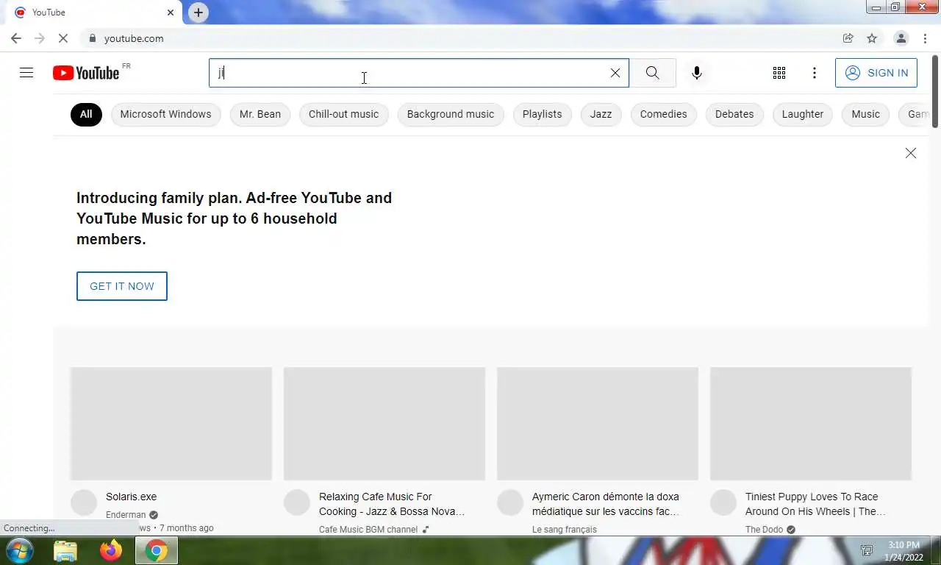Click channel avatar beside Tiniest Puppy video
The width and height of the screenshot is (941, 565).
[x=723, y=503]
